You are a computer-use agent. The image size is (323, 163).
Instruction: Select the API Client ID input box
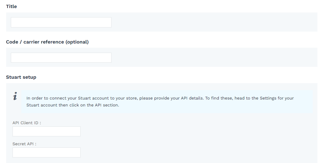[x=46, y=131]
